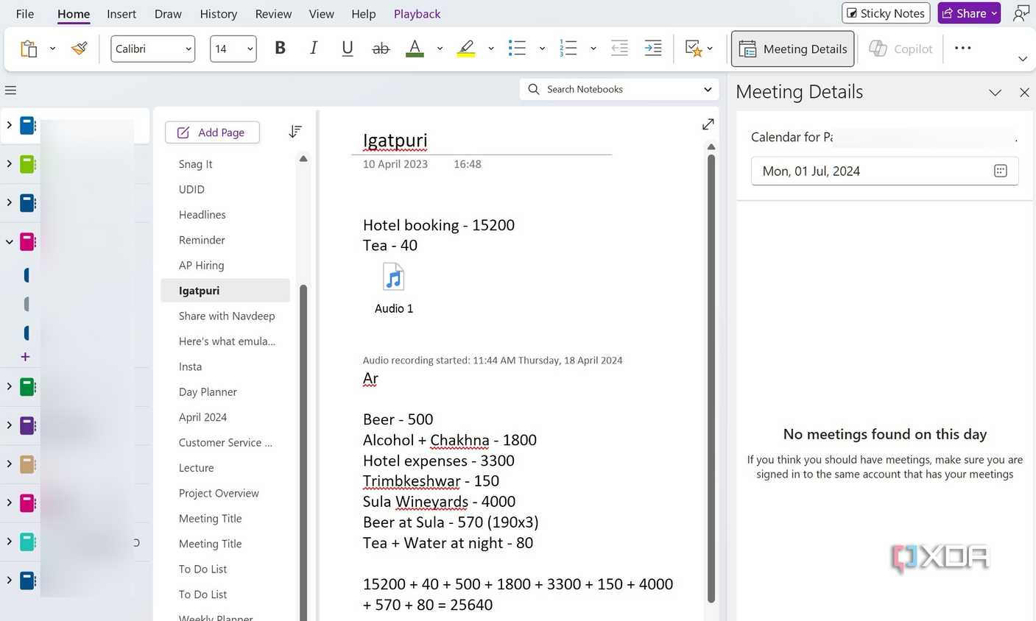The height and width of the screenshot is (621, 1036).
Task: Open the search scope dropdown arrow
Action: tap(708, 89)
